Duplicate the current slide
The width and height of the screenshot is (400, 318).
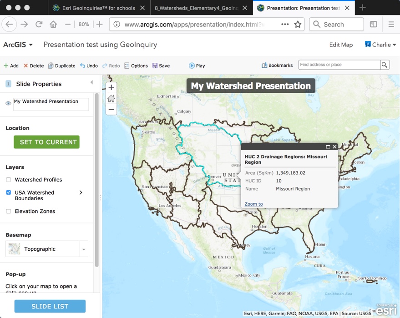click(x=62, y=66)
